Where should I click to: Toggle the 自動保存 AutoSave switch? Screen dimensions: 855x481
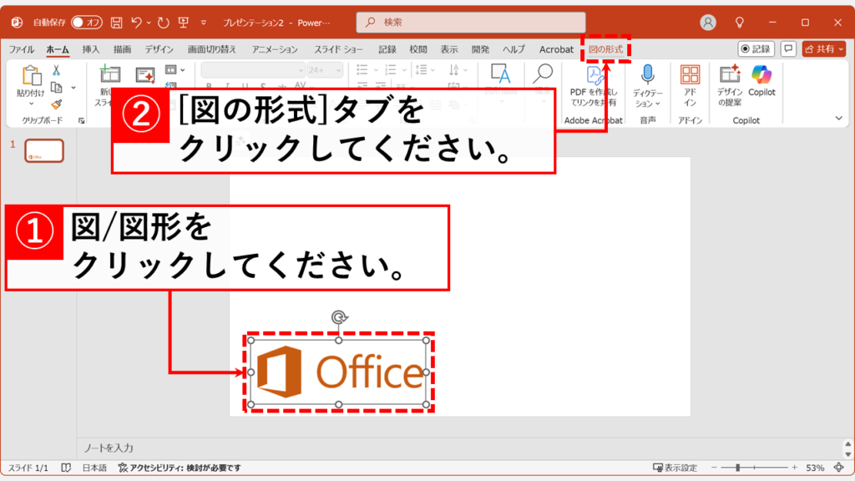point(87,23)
